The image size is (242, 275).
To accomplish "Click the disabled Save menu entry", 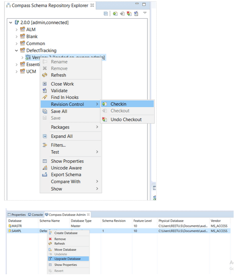I will coord(71,118).
